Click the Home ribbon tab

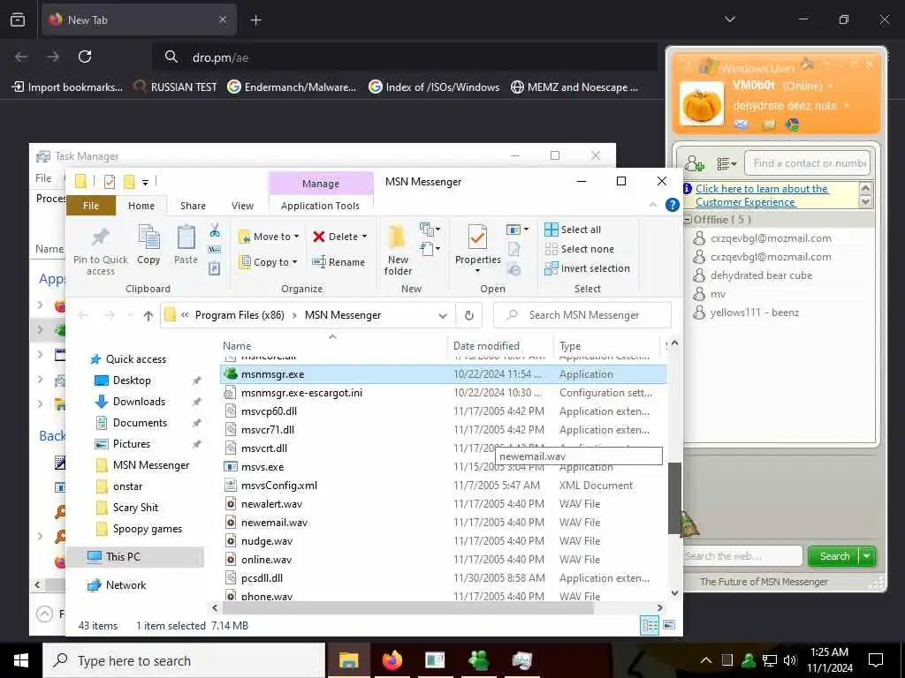[141, 206]
